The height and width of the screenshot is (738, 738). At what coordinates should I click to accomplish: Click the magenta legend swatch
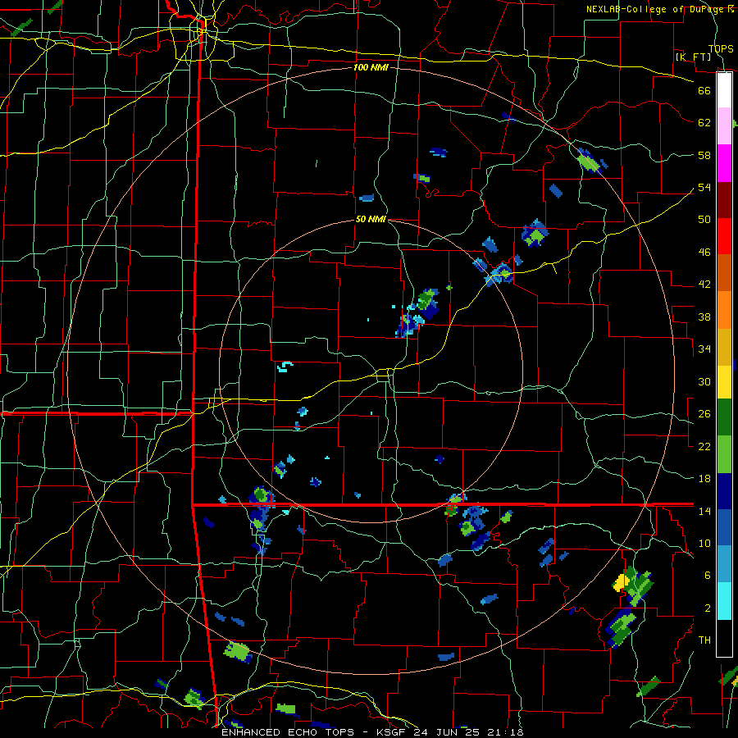pyautogui.click(x=724, y=163)
